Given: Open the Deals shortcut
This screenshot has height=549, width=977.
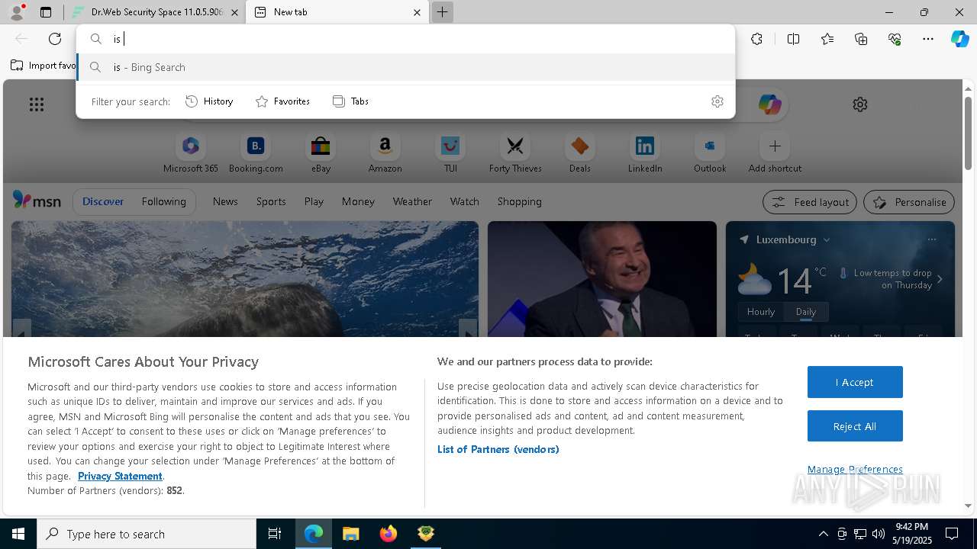Looking at the screenshot, I should pyautogui.click(x=580, y=153).
